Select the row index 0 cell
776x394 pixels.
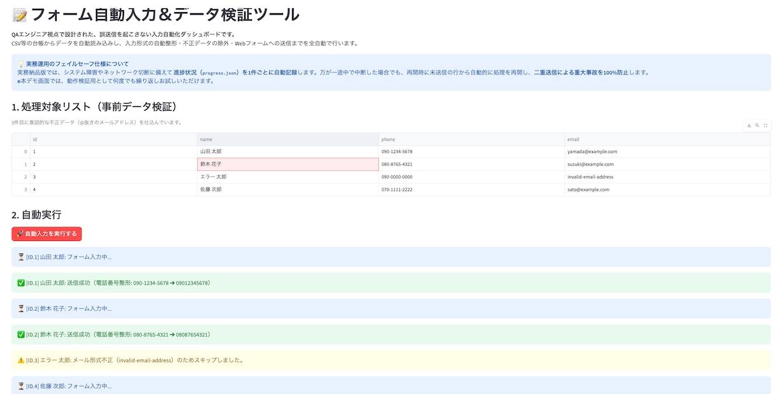pos(21,152)
